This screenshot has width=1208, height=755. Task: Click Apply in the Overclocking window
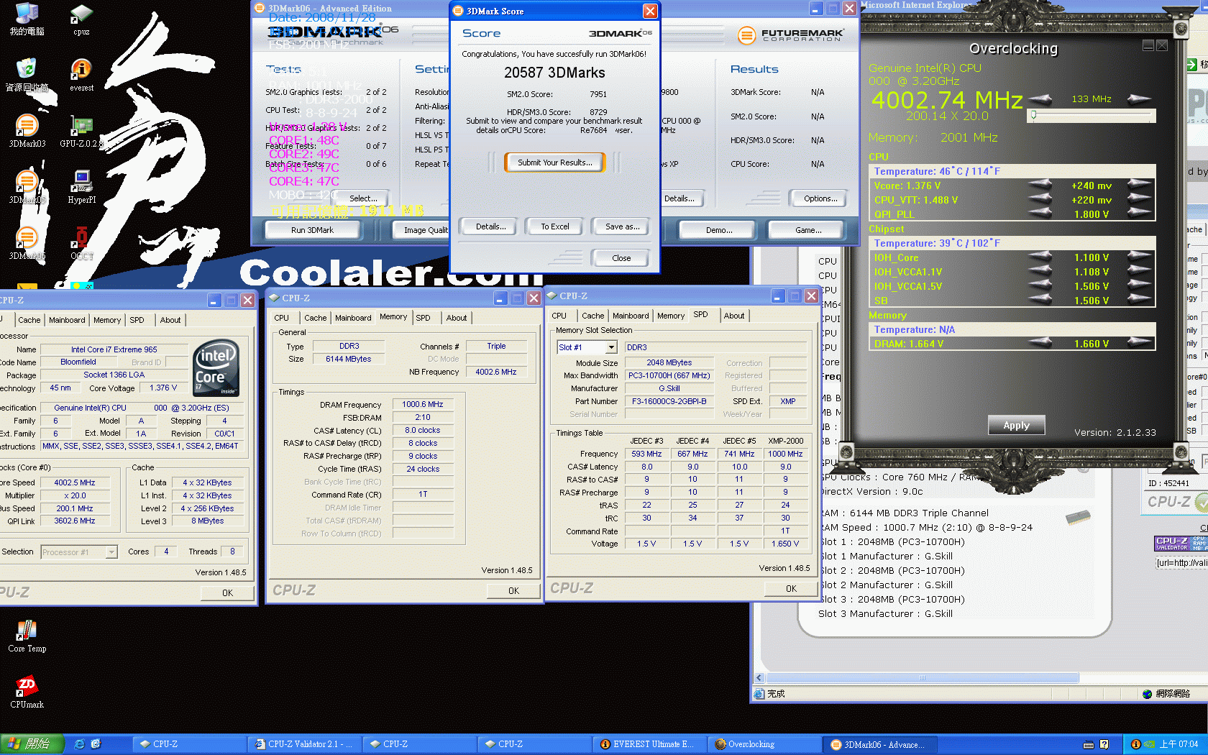click(x=1016, y=425)
